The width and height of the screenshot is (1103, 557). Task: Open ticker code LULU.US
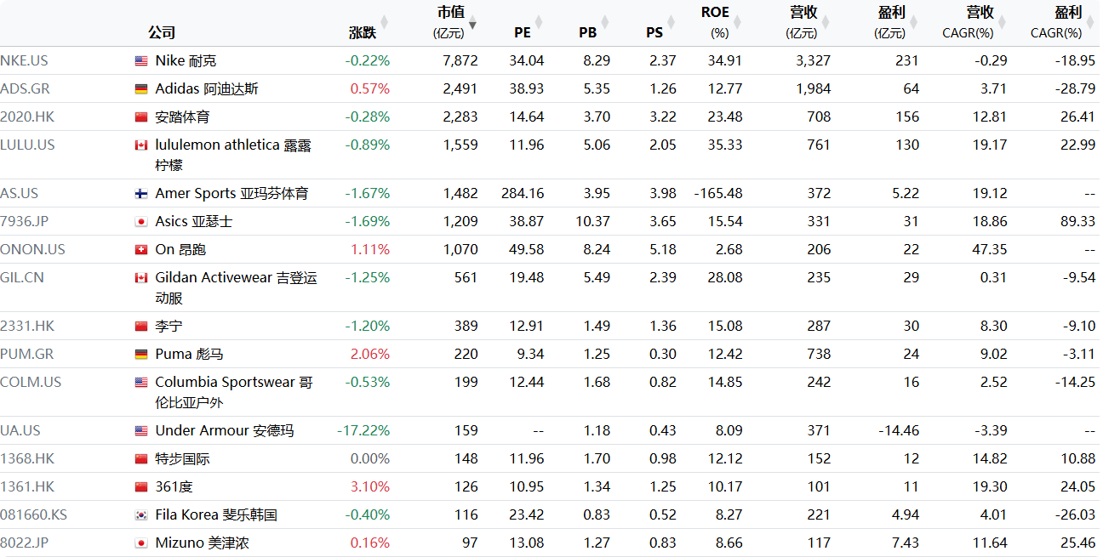coord(27,145)
